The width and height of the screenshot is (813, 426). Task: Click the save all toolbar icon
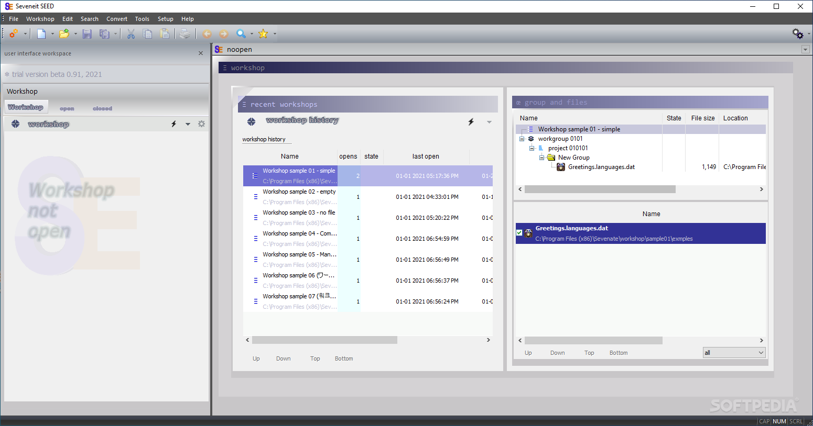[105, 33]
